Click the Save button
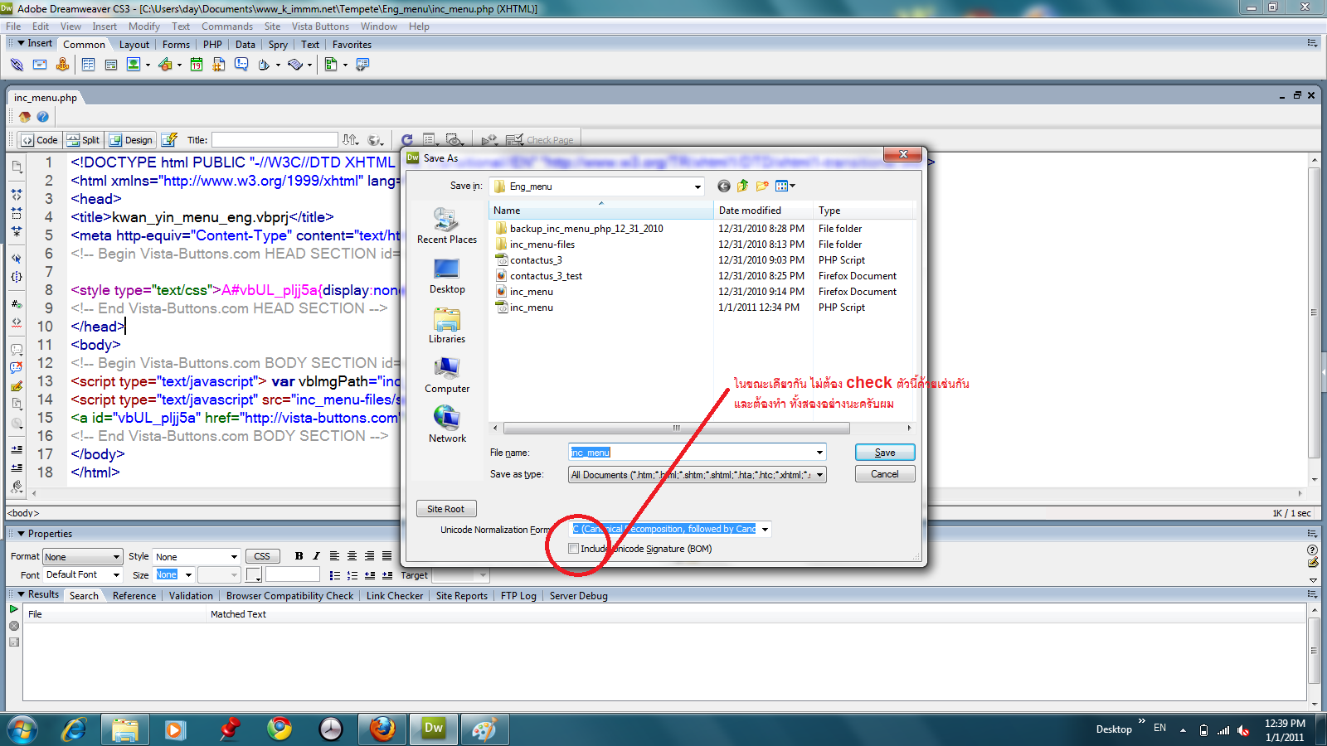Screen dimensions: 1327x746 (885, 453)
